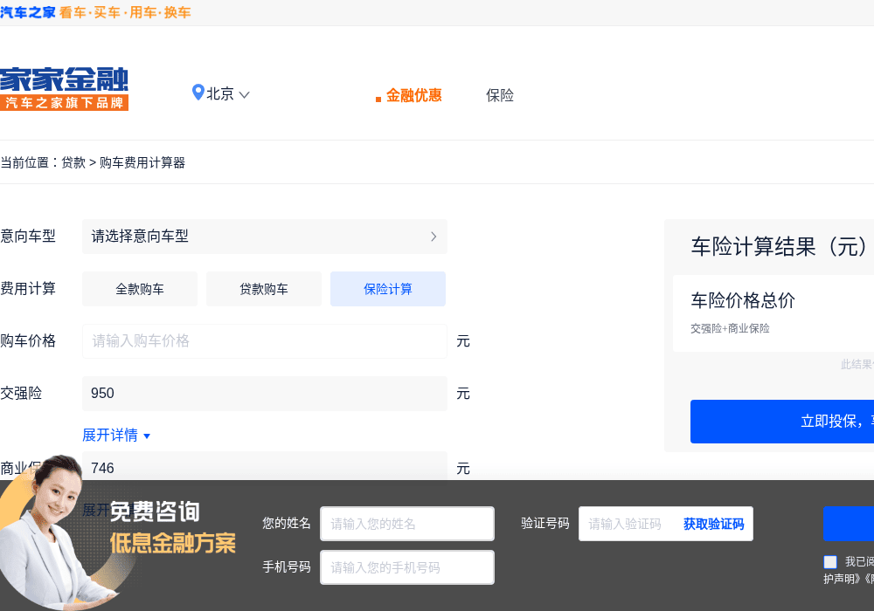Screen dimensions: 874x611
Task: Switch to 全款购车 tab
Action: click(140, 289)
